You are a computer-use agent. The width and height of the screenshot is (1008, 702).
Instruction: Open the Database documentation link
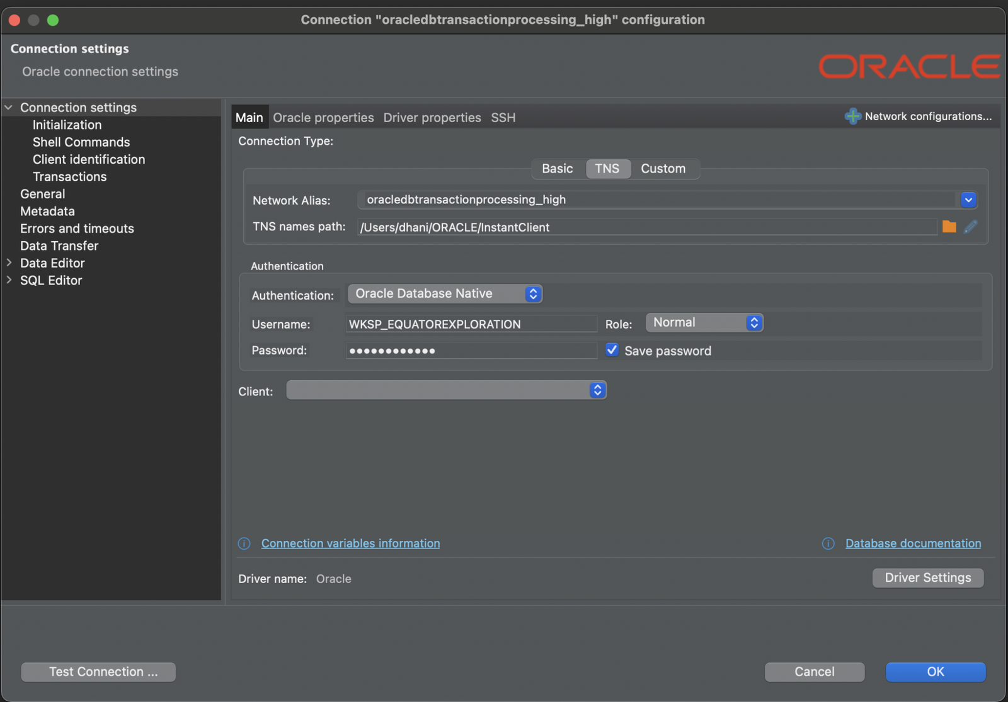point(913,543)
